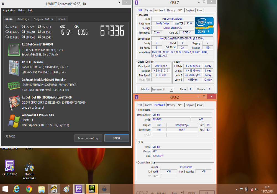Open Caches tab in top CPU-Z window

click(x=148, y=11)
